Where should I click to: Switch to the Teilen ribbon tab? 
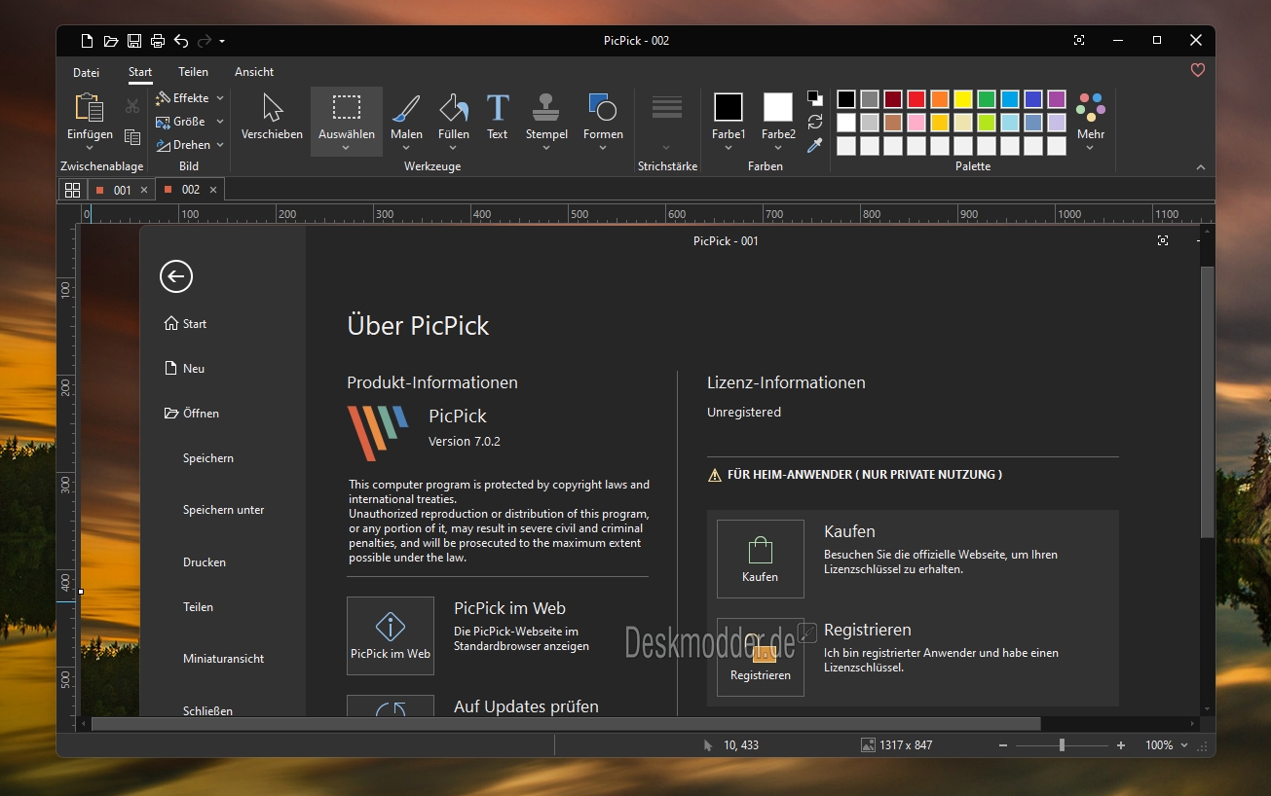coord(193,72)
